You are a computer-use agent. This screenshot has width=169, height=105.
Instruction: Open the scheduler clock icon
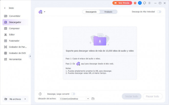tap(40, 94)
